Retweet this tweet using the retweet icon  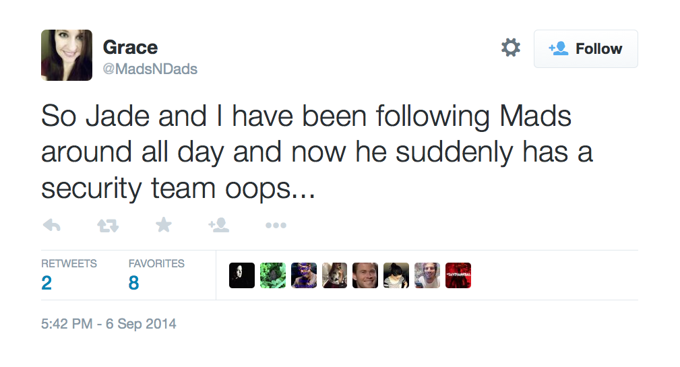tap(107, 226)
